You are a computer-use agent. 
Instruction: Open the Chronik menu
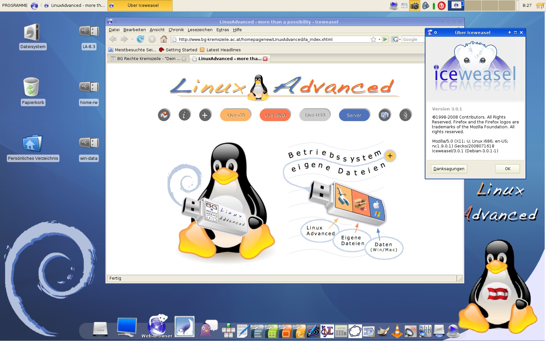(x=176, y=30)
